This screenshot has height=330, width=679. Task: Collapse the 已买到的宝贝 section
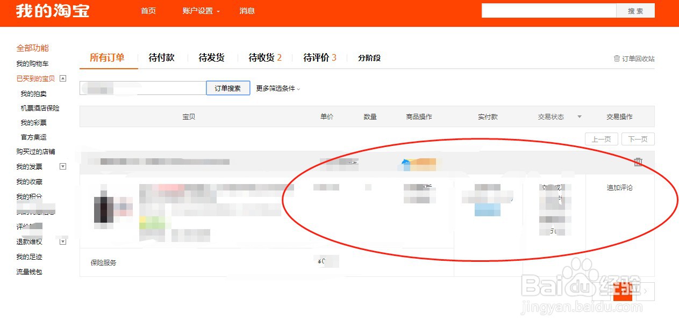63,78
